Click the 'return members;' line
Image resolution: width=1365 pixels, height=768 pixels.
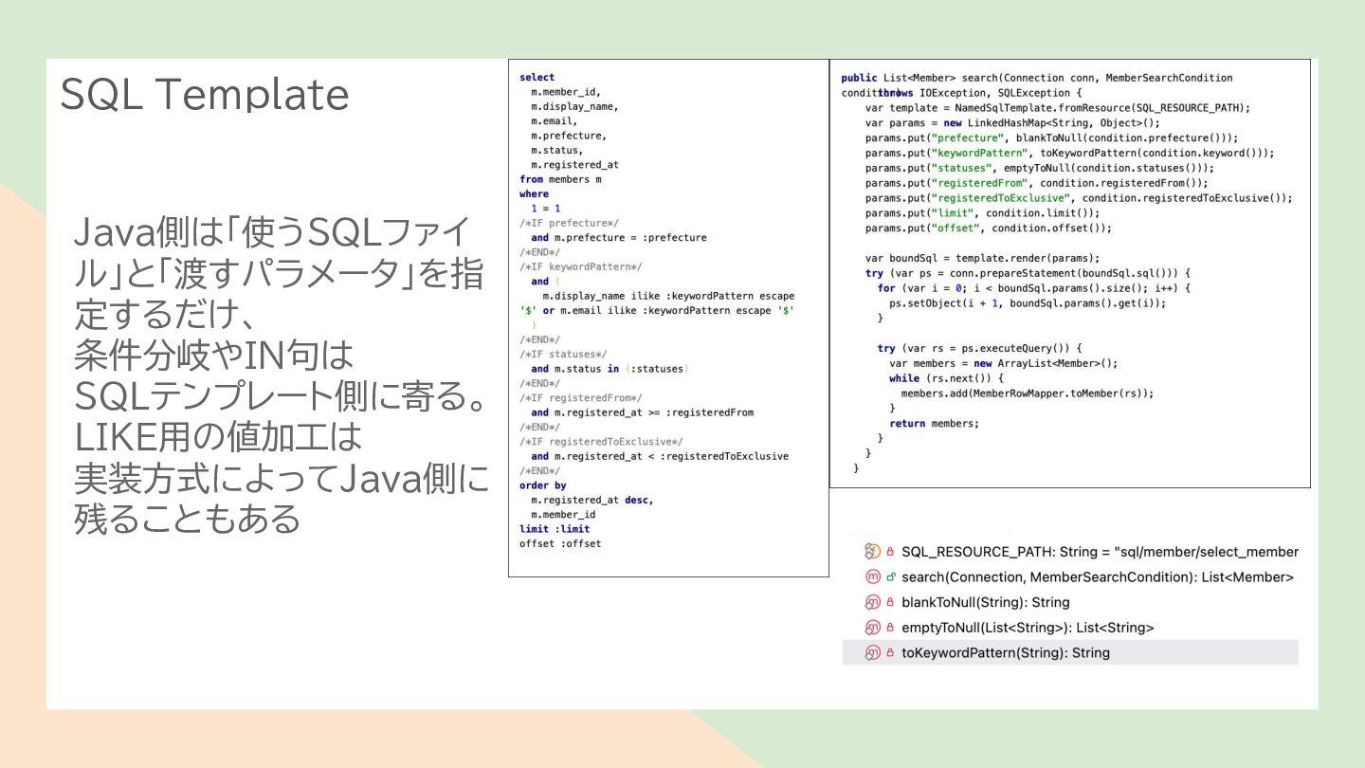(x=935, y=424)
